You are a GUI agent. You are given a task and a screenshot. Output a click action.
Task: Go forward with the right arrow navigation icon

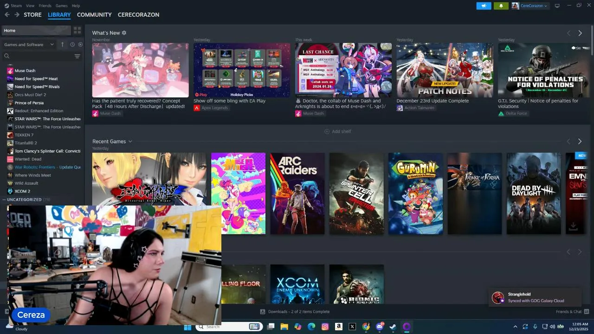tap(17, 15)
